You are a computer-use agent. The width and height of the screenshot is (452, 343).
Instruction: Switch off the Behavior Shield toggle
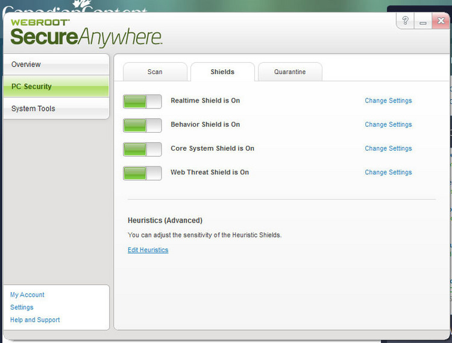(x=142, y=125)
